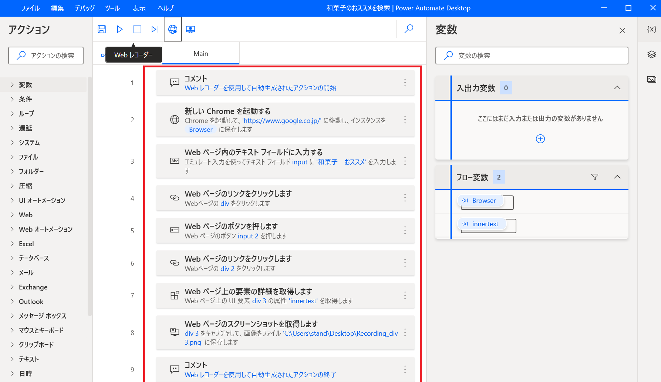Open more options for step 7 element details
This screenshot has height=382, width=661.
(x=405, y=295)
